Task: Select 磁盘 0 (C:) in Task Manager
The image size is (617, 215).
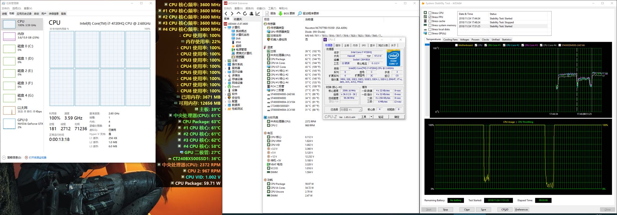Action: [x=22, y=48]
